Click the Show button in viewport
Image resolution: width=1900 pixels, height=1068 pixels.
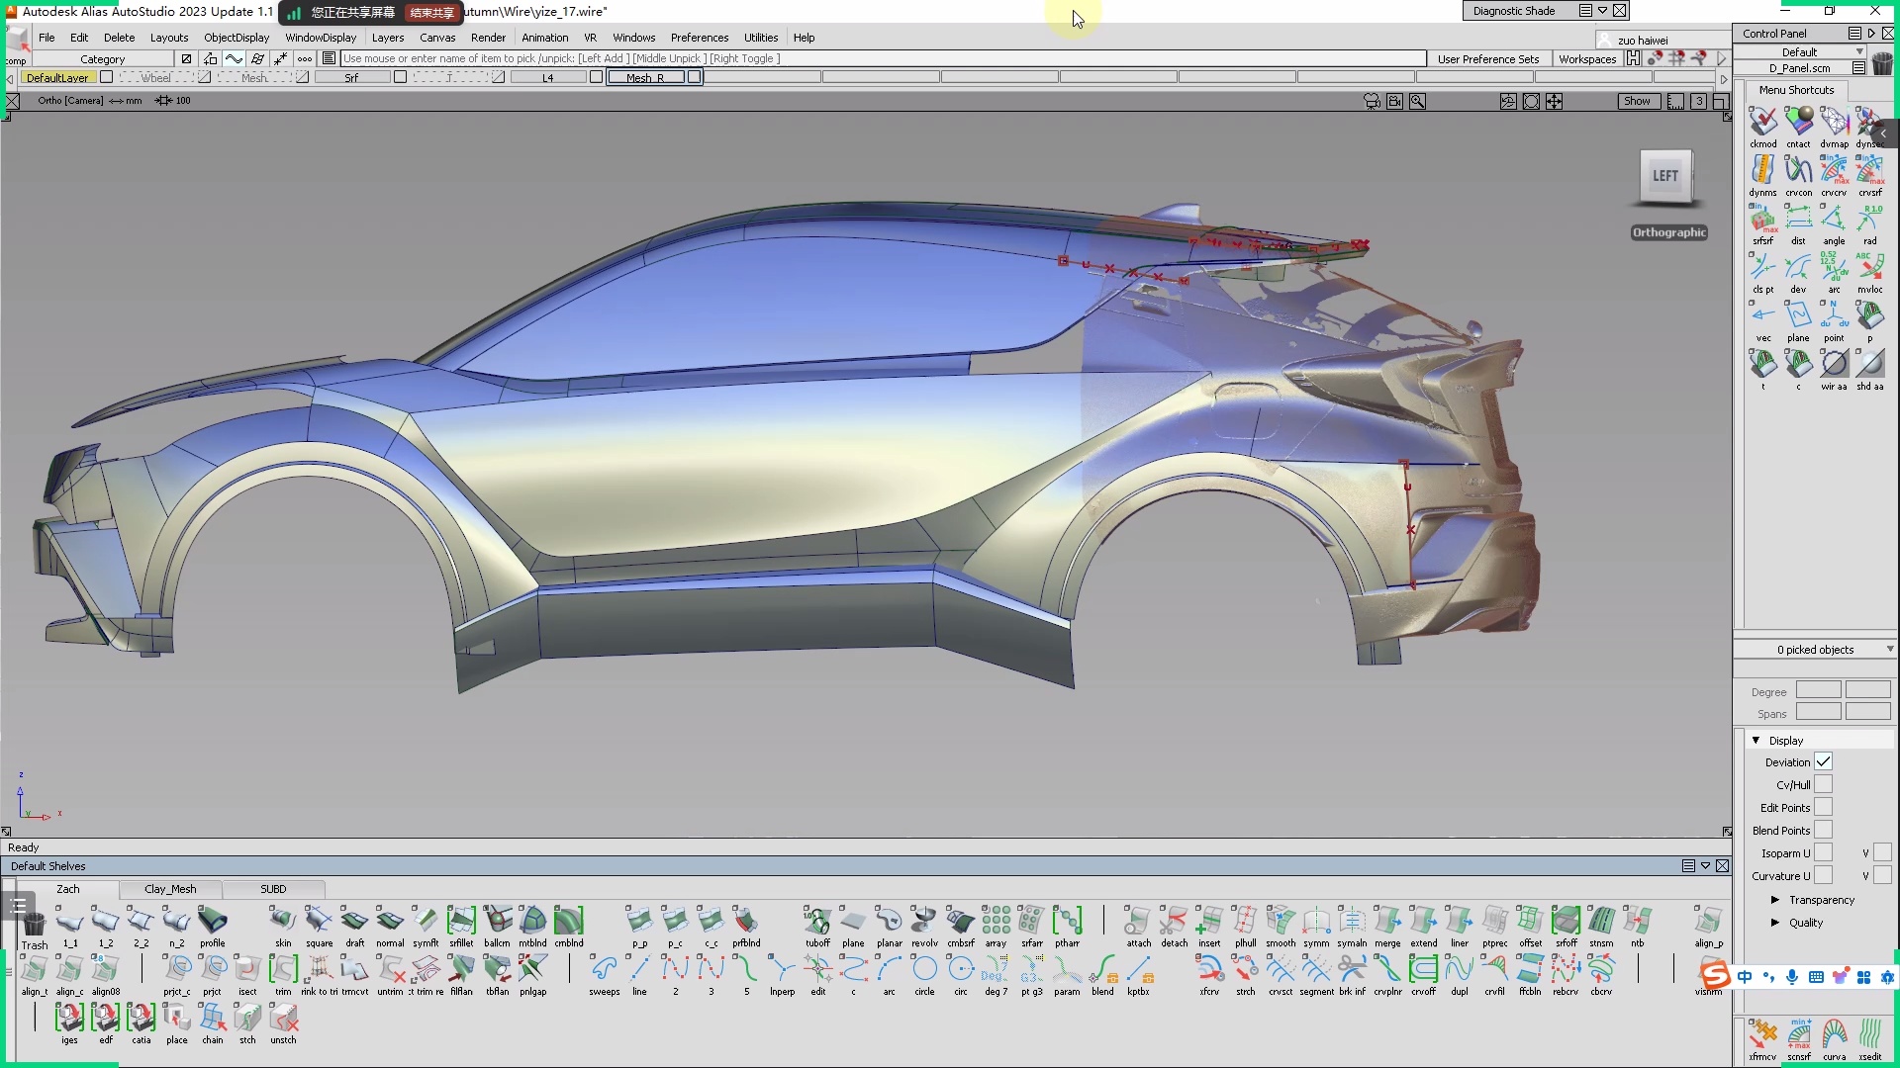pyautogui.click(x=1637, y=101)
